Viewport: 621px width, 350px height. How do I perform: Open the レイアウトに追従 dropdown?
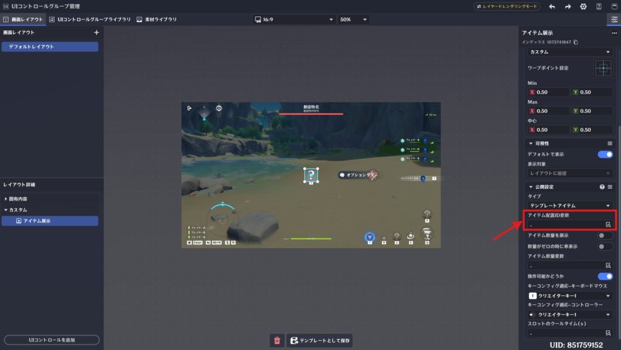[x=570, y=173]
